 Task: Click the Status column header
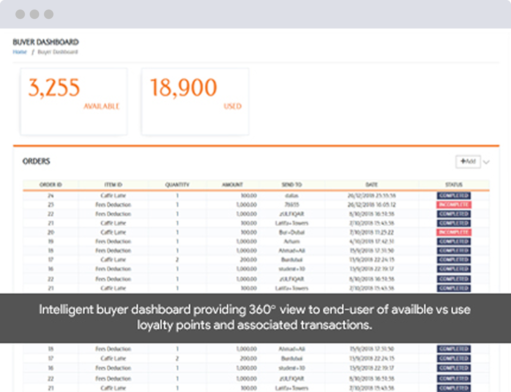coord(454,185)
